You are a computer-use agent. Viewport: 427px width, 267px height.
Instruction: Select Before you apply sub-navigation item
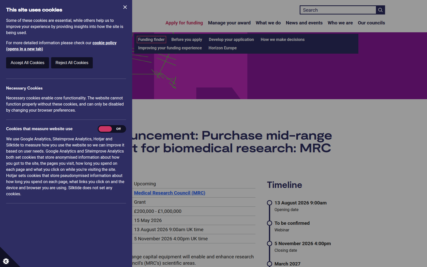point(187,39)
